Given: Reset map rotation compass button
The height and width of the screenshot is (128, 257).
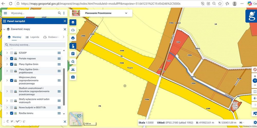Looking at the screenshot, I should coord(255,70).
